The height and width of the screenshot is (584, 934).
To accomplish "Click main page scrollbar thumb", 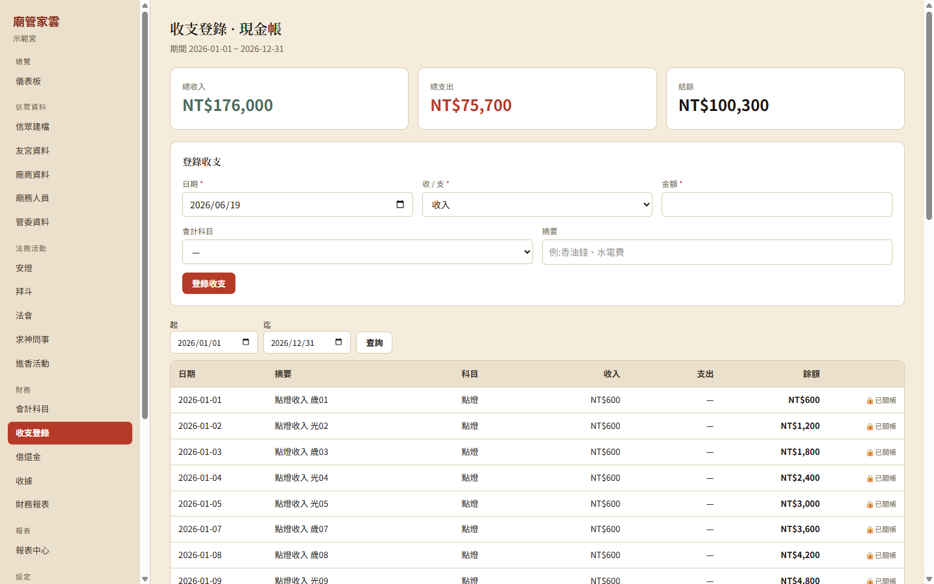I will coord(929,116).
